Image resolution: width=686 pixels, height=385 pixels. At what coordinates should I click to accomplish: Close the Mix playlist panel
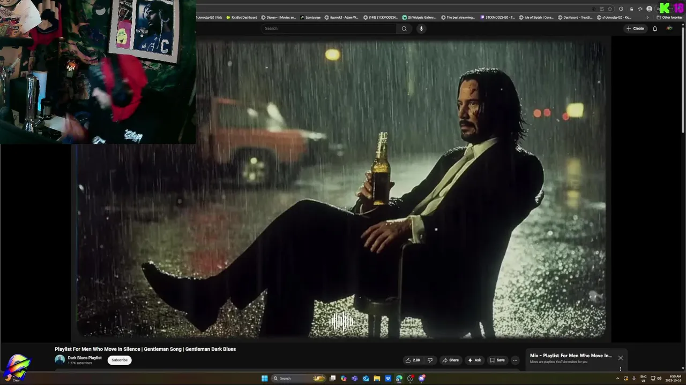tap(620, 358)
